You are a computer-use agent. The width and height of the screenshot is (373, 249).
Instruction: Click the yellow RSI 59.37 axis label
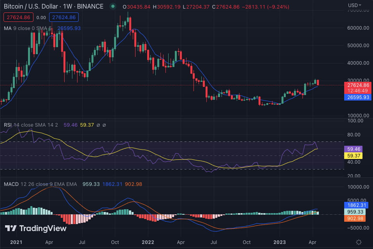coord(354,156)
